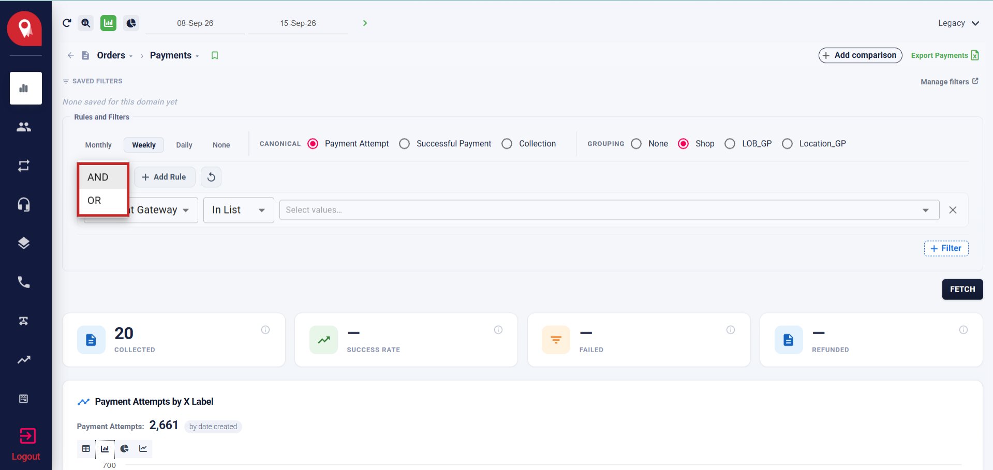Screen dimensions: 993x470
Task: Advance dates with the green right chevron
Action: point(365,23)
